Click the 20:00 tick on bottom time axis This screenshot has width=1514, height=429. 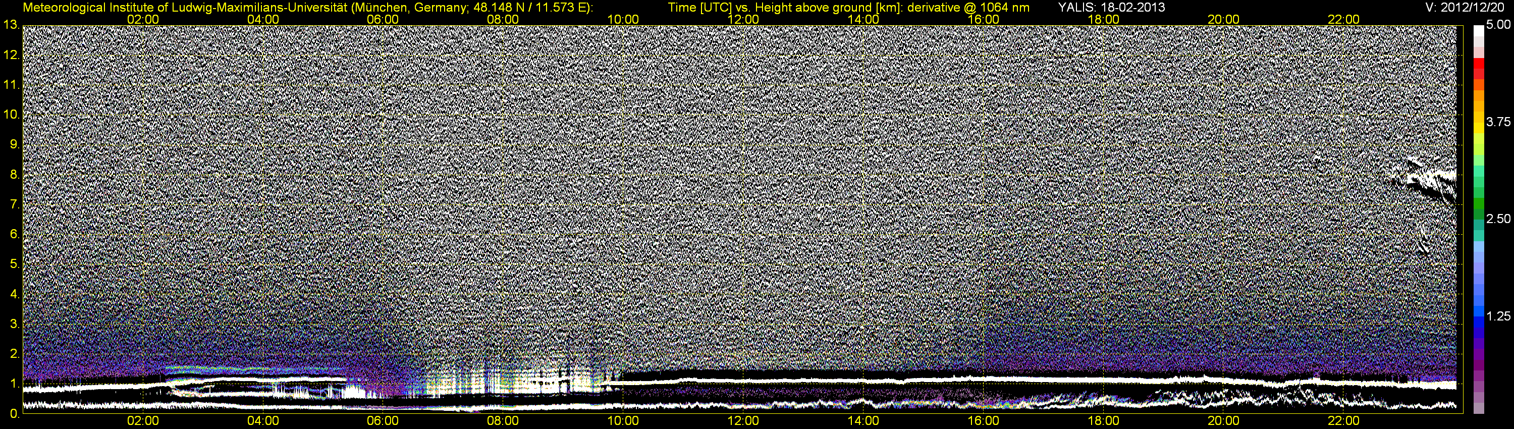[x=1224, y=421]
